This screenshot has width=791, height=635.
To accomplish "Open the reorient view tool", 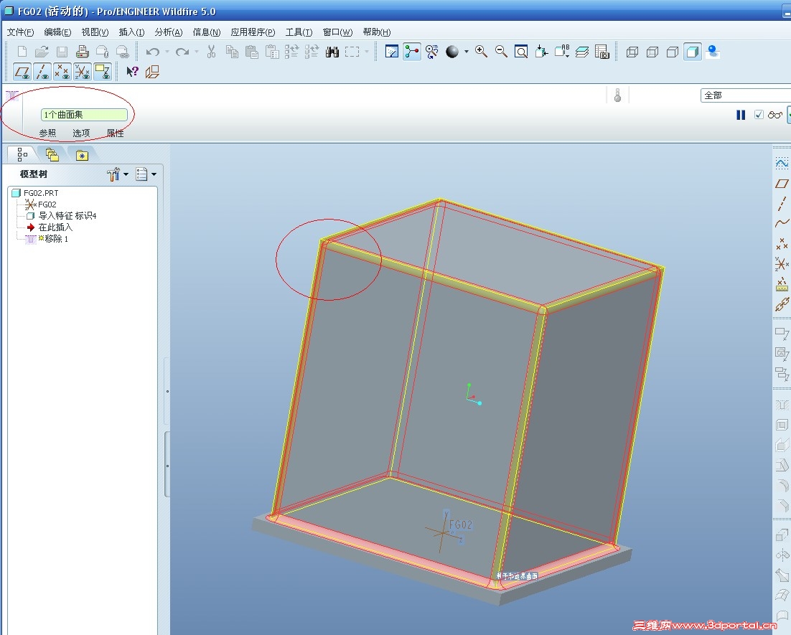I will [541, 52].
